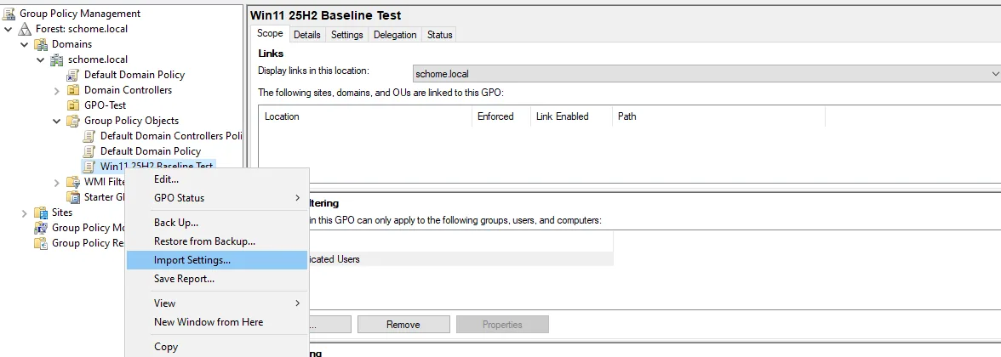The width and height of the screenshot is (1001, 357).
Task: Click the Path column header
Action: point(718,116)
